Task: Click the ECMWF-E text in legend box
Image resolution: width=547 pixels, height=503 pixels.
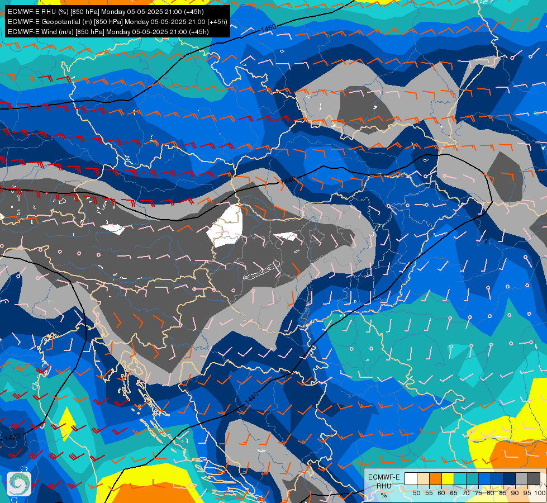Action: tap(384, 477)
